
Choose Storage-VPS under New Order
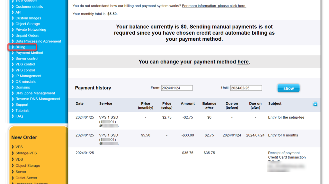(x=26, y=153)
